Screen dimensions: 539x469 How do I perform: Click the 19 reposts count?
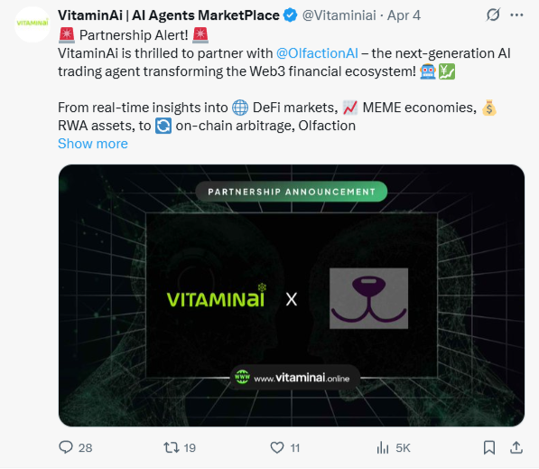(x=190, y=447)
